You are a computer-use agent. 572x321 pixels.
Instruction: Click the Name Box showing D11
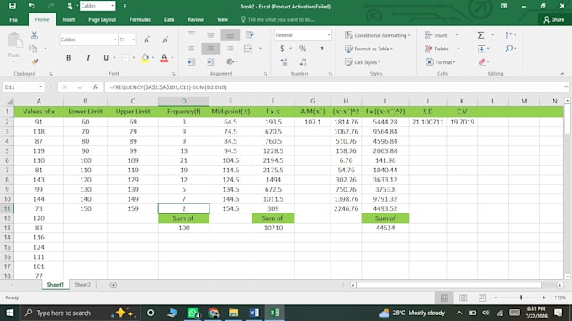[23, 87]
